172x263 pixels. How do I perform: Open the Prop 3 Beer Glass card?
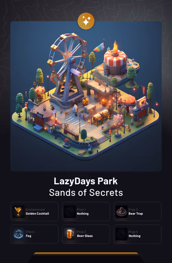point(86,234)
